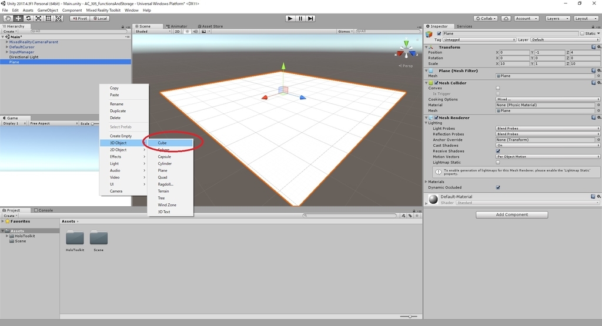The width and height of the screenshot is (602, 326).
Task: Click the Step frame button
Action: [x=310, y=18]
